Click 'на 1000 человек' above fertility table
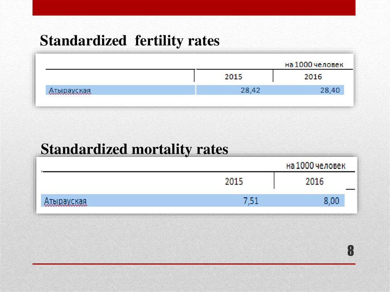The height and width of the screenshot is (292, 390). (314, 65)
